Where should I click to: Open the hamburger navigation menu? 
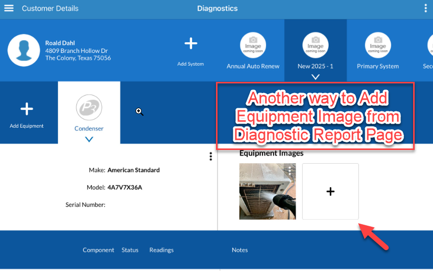[x=9, y=8]
